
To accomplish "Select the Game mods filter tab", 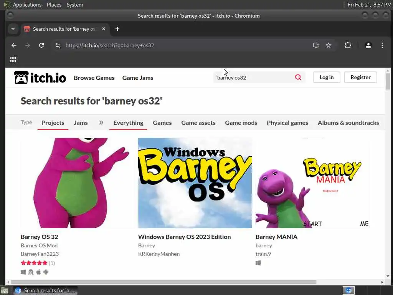I will tap(241, 123).
